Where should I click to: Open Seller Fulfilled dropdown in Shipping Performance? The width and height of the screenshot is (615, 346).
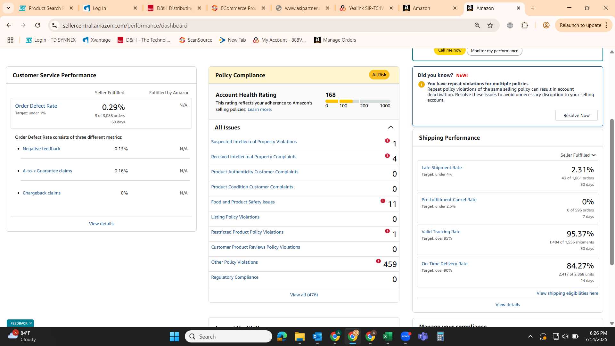point(578,155)
